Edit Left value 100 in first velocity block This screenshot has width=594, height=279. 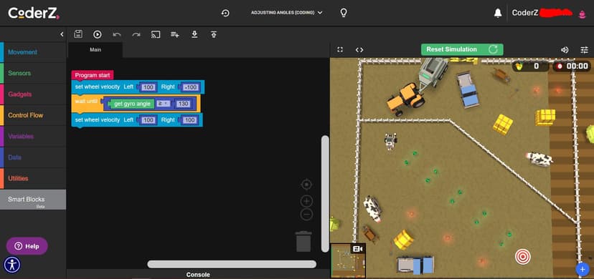coord(148,87)
